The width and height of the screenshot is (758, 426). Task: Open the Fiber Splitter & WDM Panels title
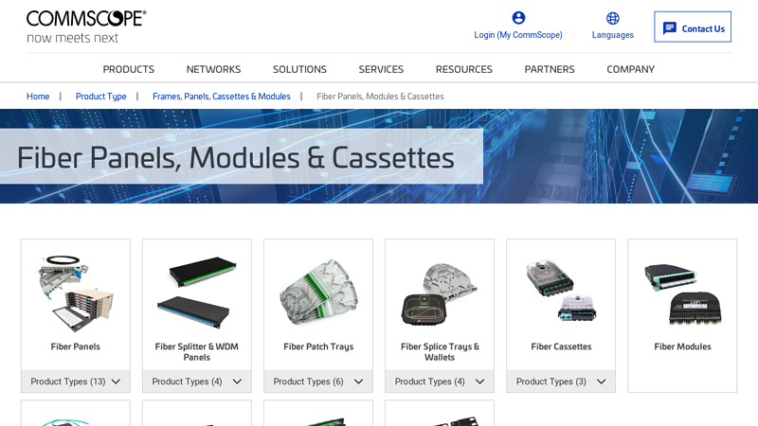click(x=197, y=351)
